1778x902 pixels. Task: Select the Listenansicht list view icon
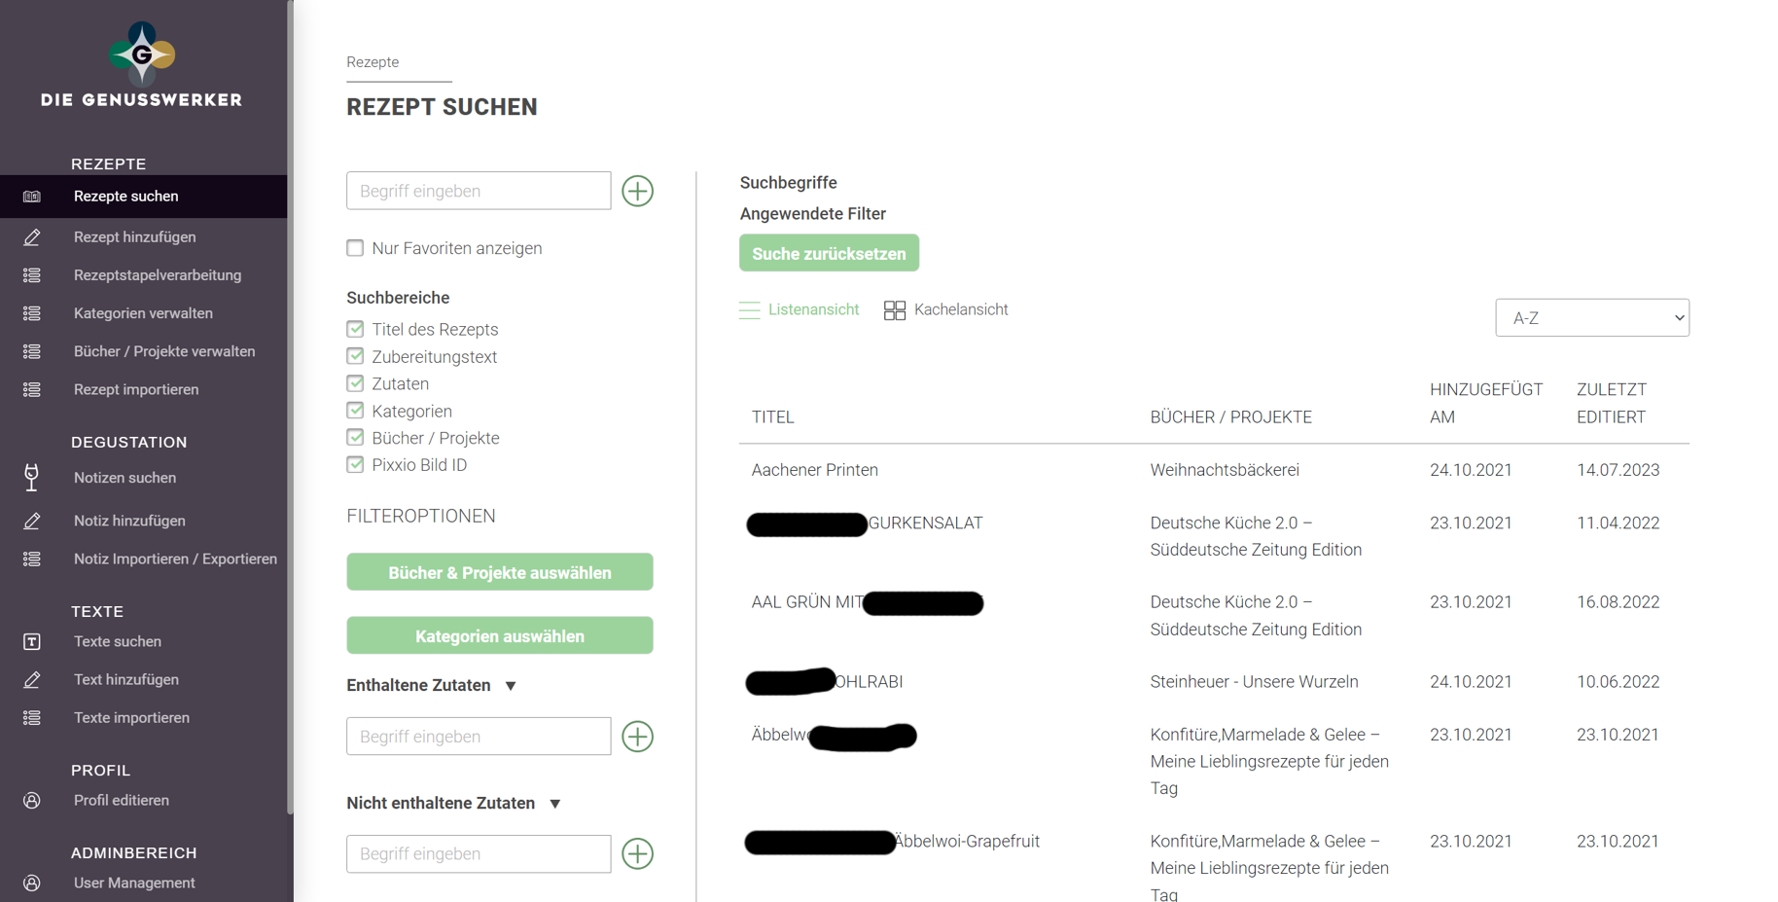[x=749, y=310]
